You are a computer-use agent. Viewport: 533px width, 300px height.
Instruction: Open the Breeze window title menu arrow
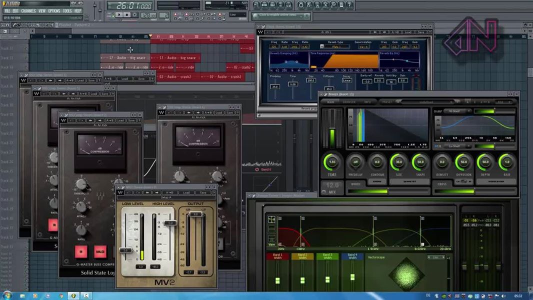(321, 94)
